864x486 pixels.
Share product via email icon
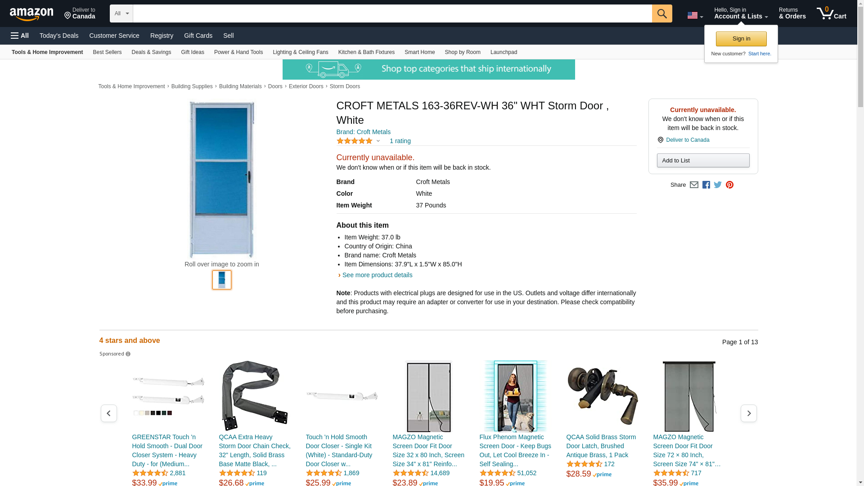click(x=694, y=185)
